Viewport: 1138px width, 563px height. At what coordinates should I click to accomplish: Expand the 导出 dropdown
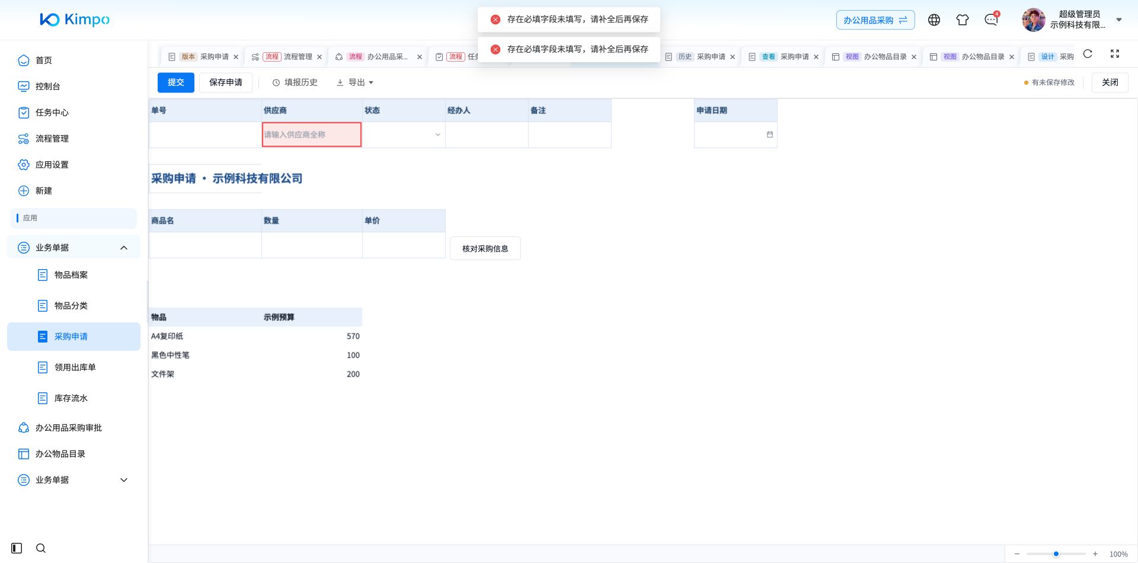point(355,82)
